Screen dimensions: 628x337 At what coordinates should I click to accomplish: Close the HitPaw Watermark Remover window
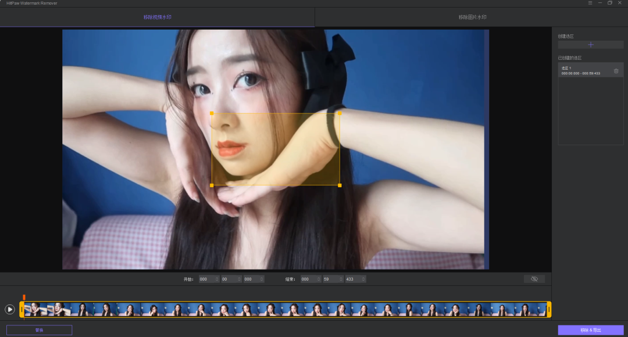tap(620, 3)
